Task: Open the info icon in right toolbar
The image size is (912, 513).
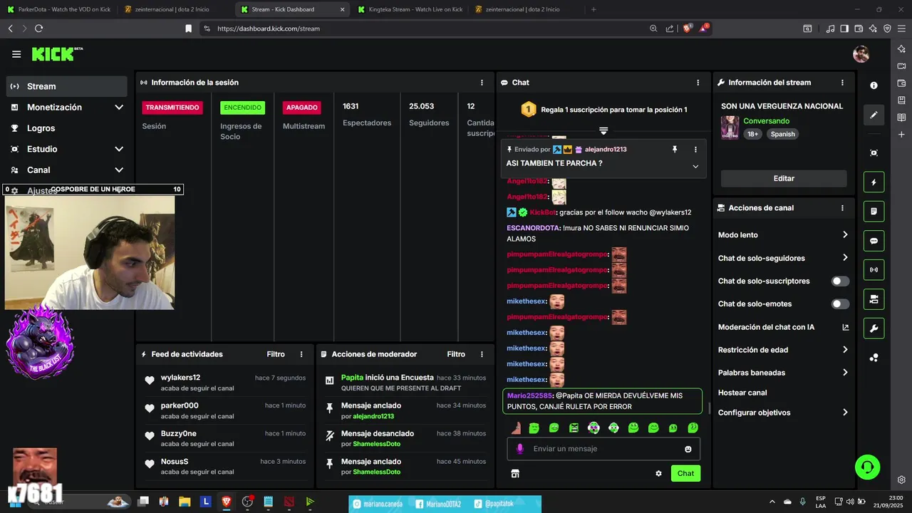Action: point(874,85)
